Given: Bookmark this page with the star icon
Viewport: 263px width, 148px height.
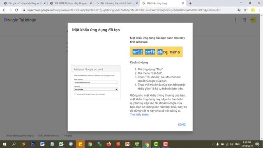Looking at the screenshot, I should pyautogui.click(x=245, y=10).
